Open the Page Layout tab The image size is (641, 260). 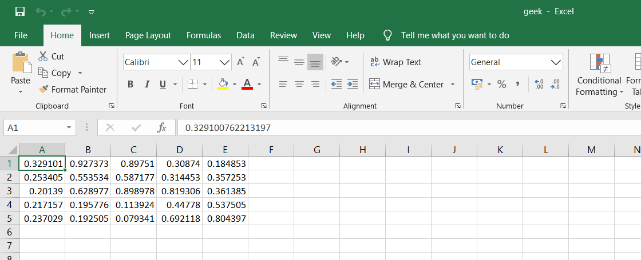[x=148, y=35]
